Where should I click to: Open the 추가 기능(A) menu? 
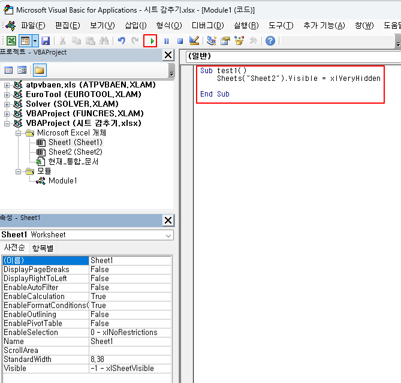pos(324,25)
